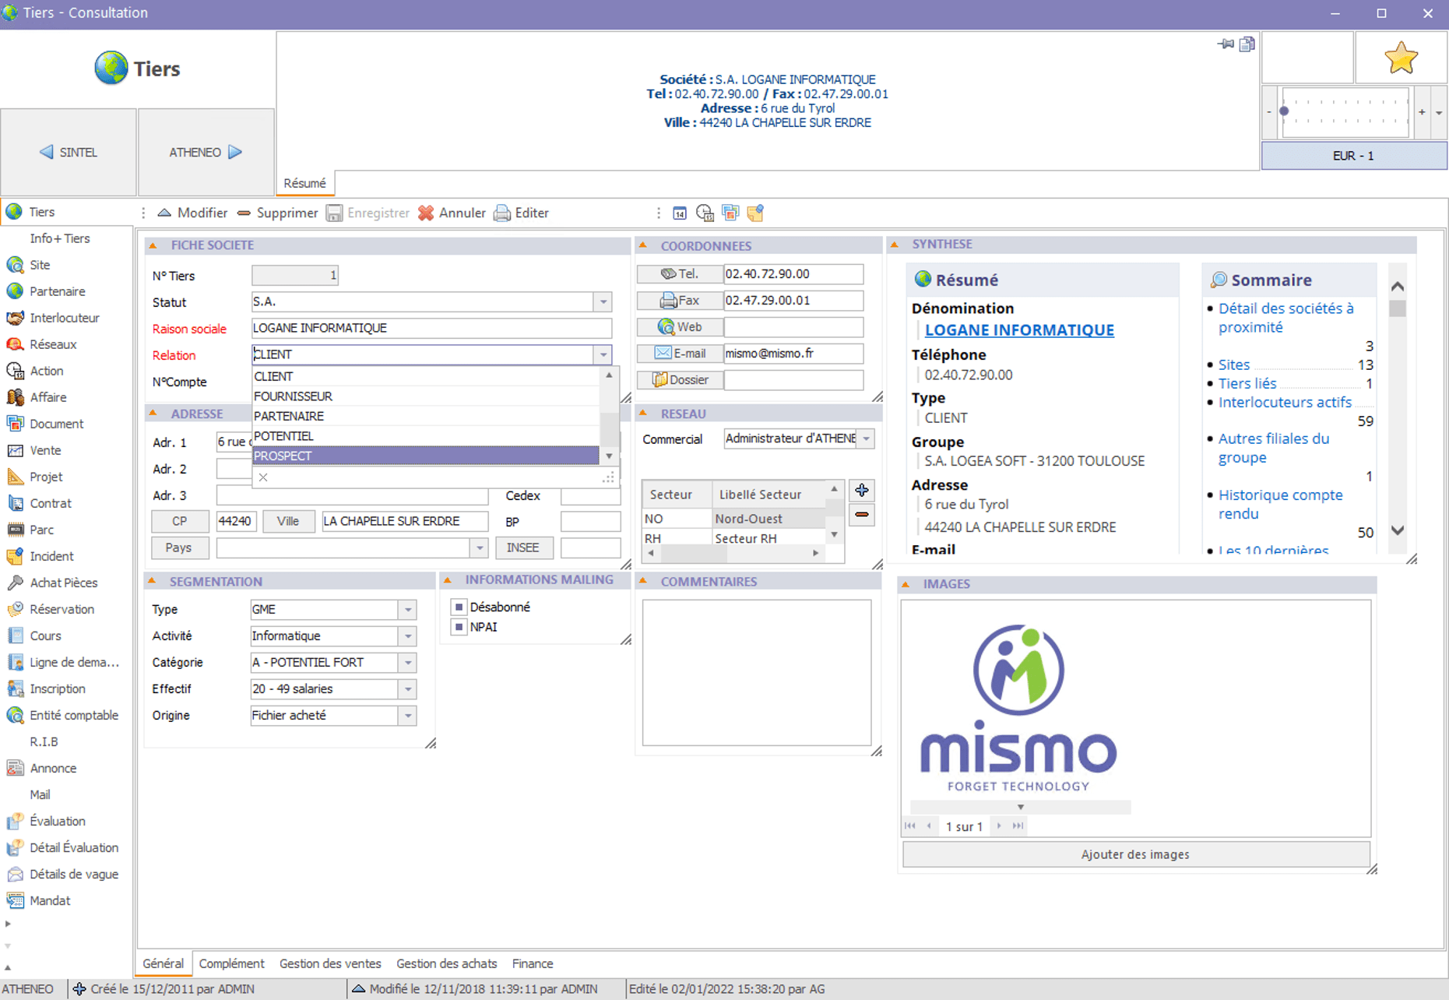
Task: Switch to the Gestion des ventes tab
Action: [330, 963]
